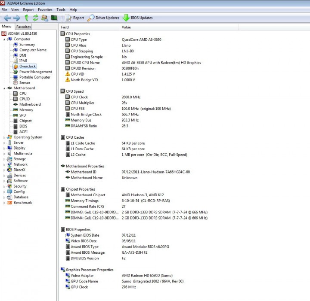Click the Field column header
This screenshot has height=301, width=310.
click(x=90, y=27)
